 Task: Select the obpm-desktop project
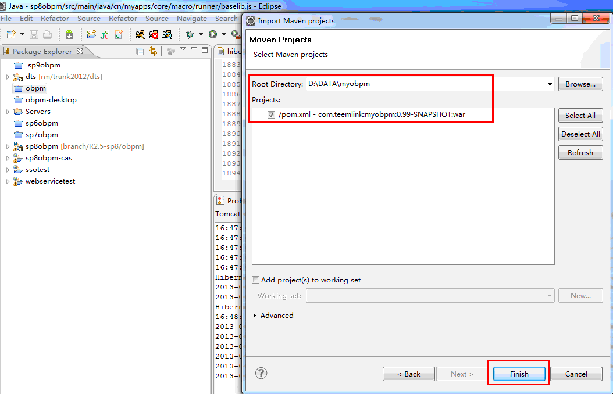(x=51, y=100)
